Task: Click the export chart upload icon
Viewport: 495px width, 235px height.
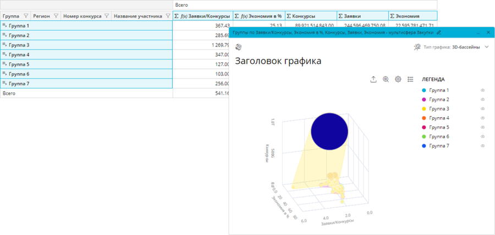Action: pyautogui.click(x=373, y=79)
